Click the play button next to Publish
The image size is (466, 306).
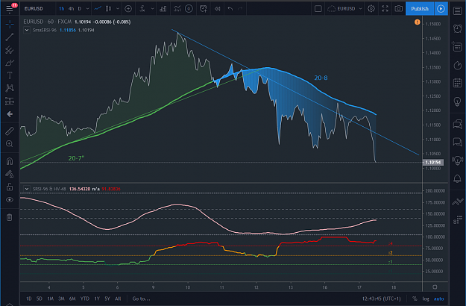441,9
